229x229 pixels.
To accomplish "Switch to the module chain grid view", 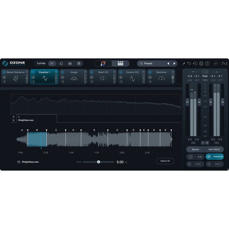I will [x=121, y=63].
